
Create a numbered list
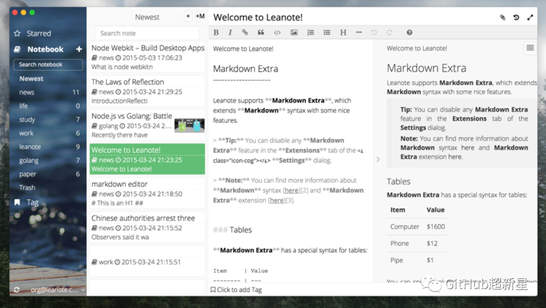[310, 32]
